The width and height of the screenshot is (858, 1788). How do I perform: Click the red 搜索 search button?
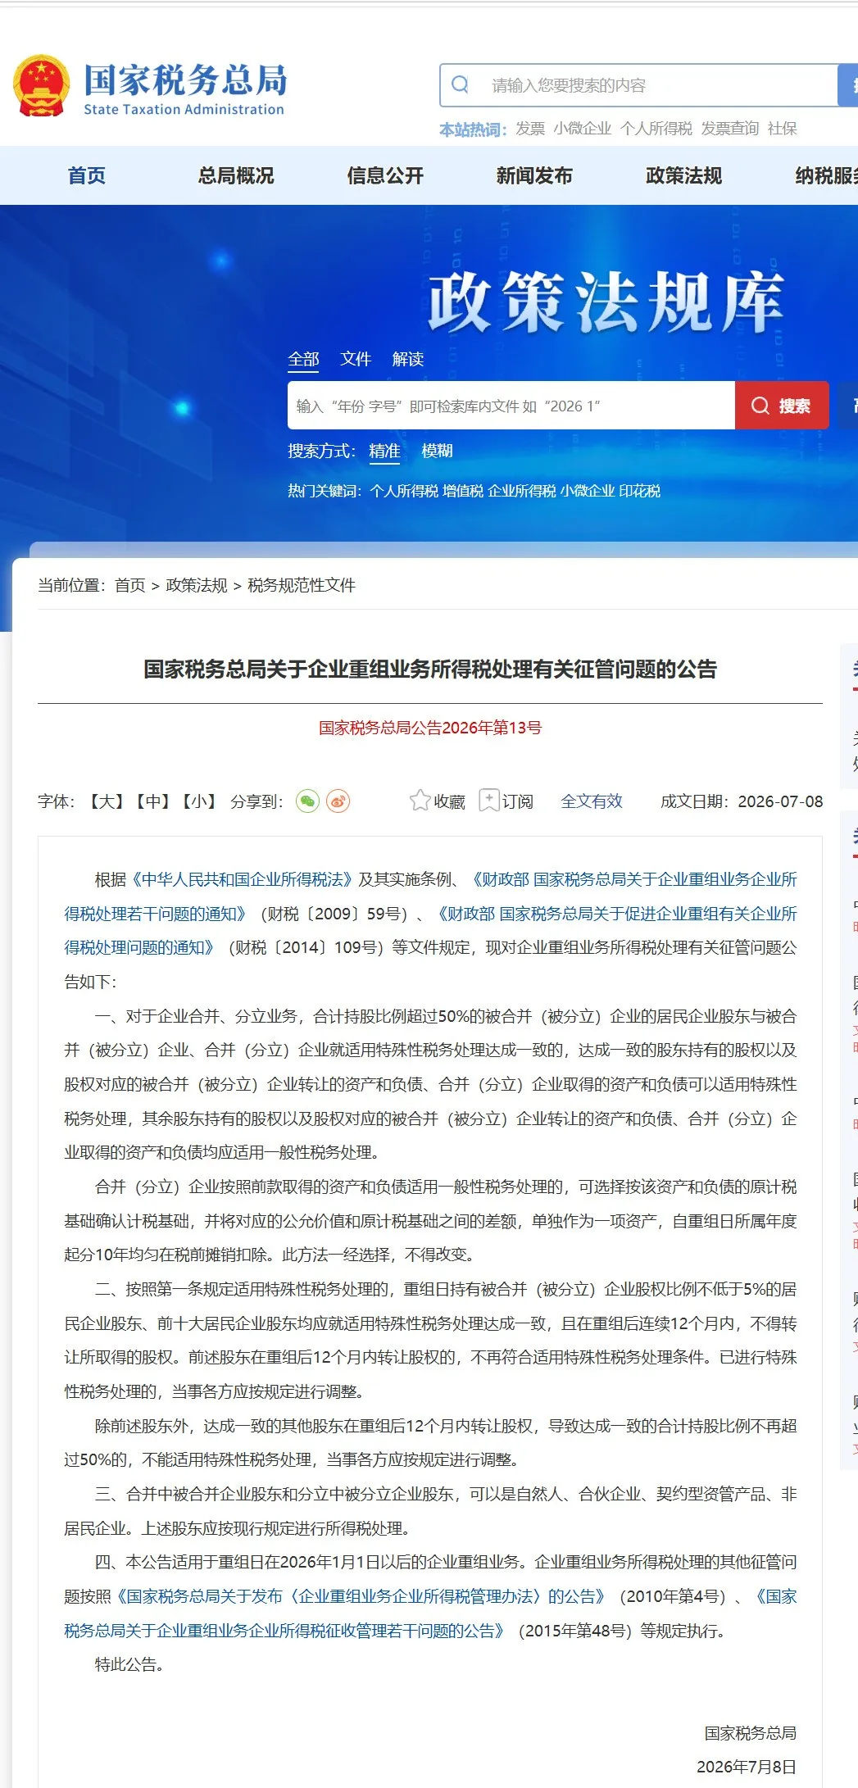(782, 406)
